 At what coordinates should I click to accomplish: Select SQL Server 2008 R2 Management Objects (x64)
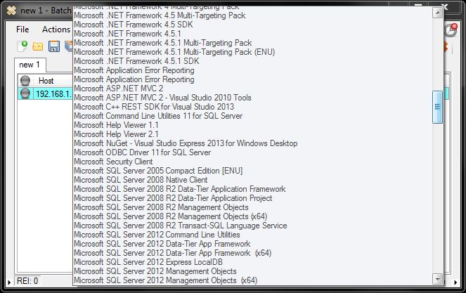tap(171, 216)
